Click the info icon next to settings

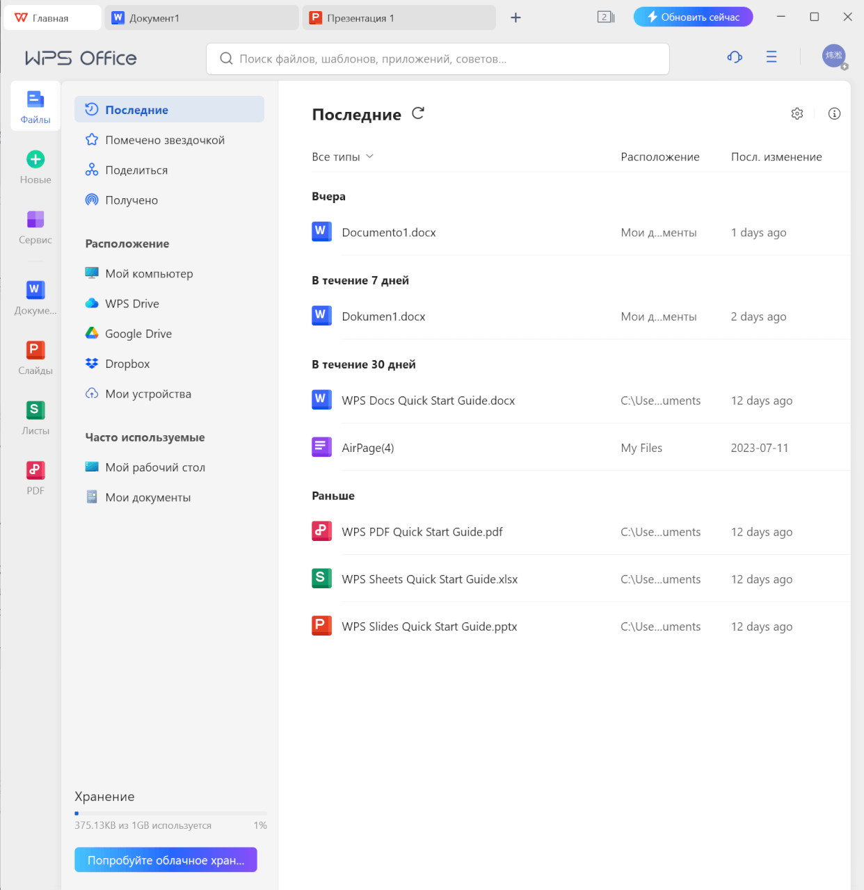click(835, 113)
